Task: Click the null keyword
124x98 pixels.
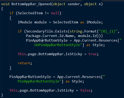Action: pyautogui.click(x=55, y=13)
